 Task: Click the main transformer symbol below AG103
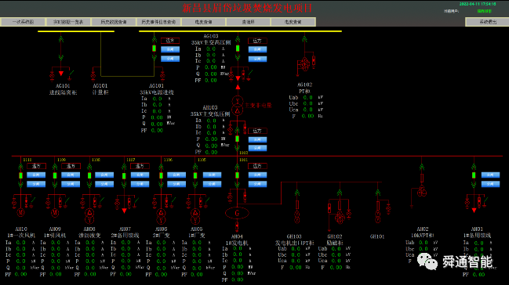(x=238, y=106)
